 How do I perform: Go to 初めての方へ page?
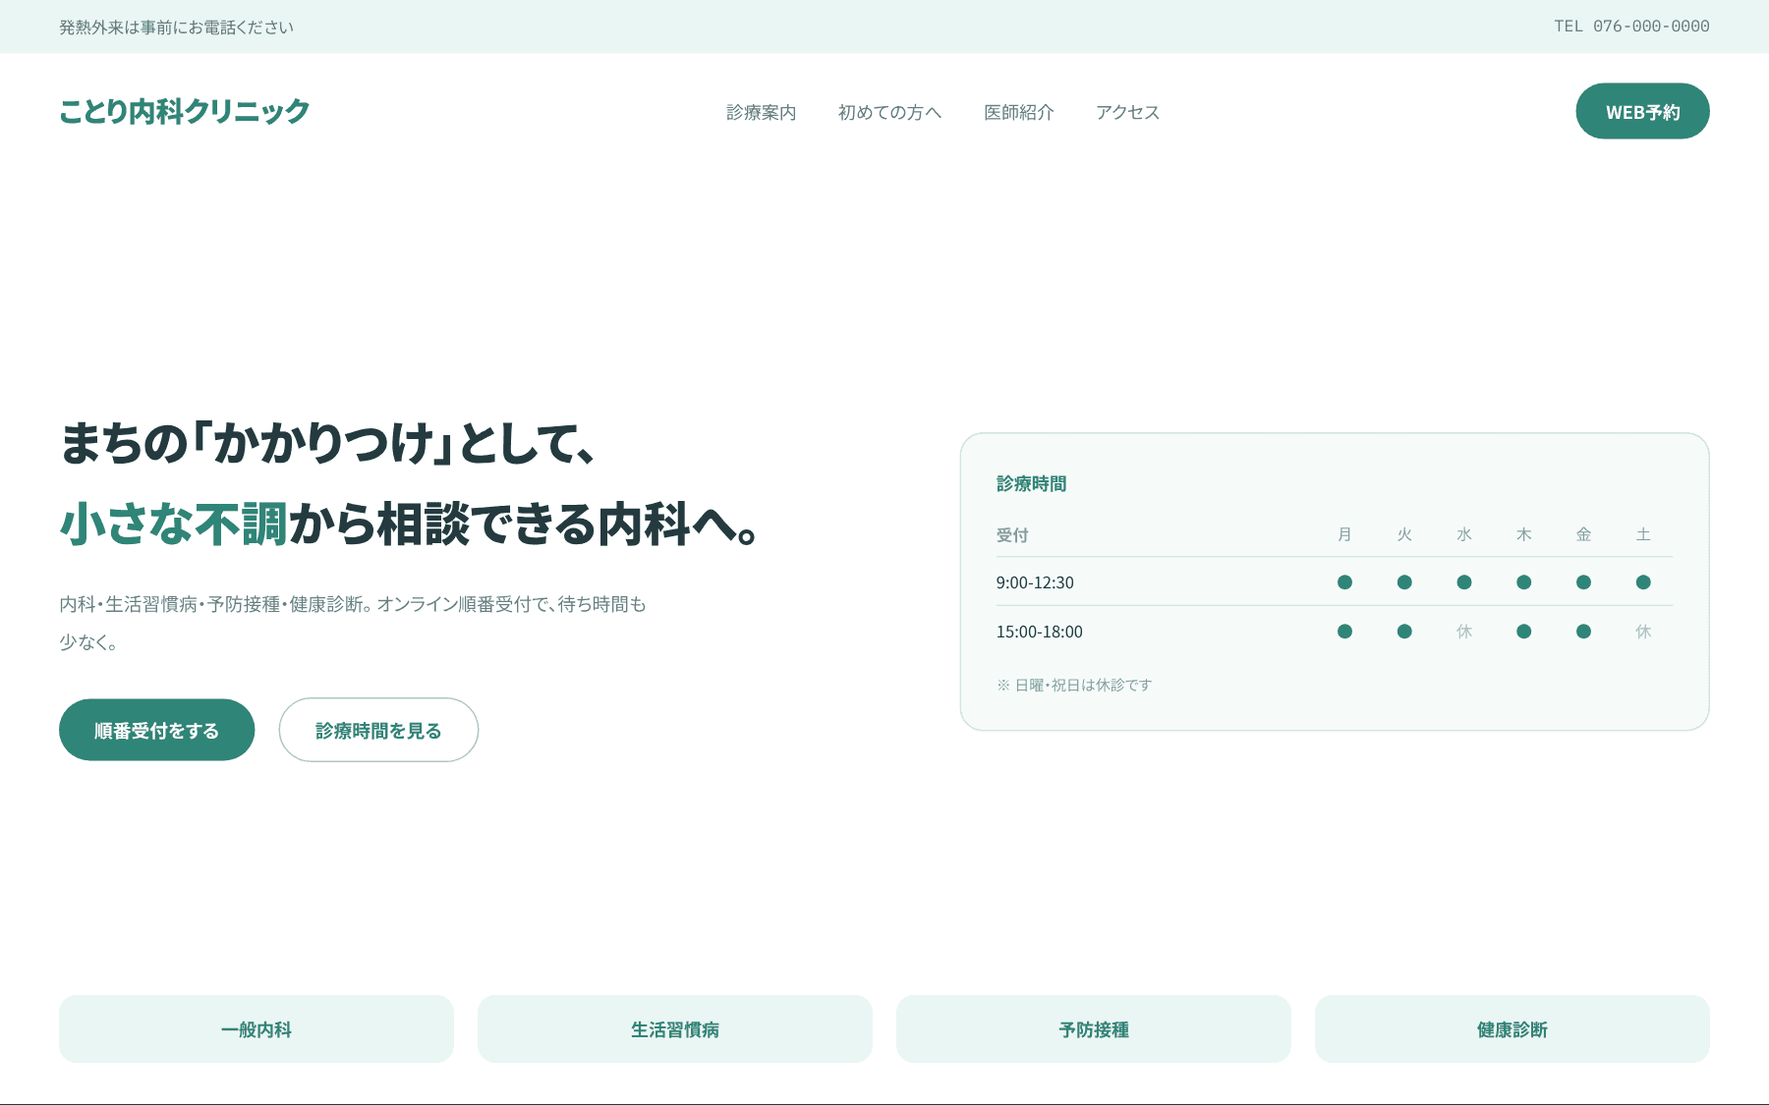coord(889,112)
